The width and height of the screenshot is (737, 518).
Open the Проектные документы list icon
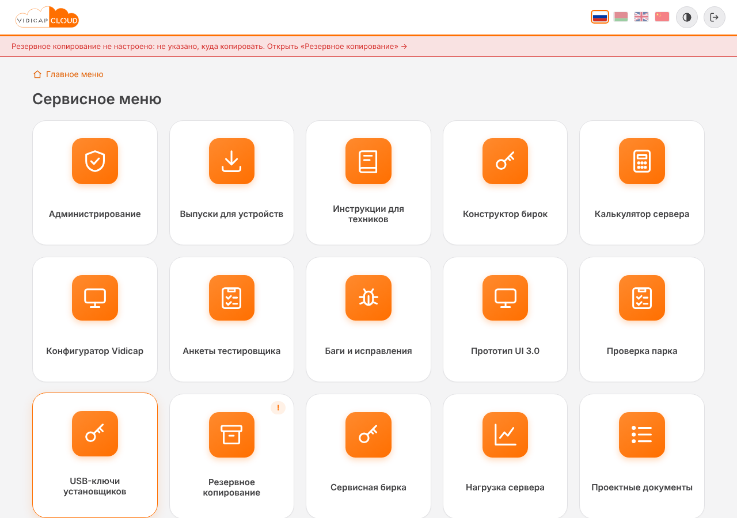point(642,435)
